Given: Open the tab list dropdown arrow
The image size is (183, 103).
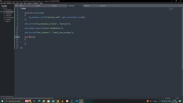Looking at the screenshot, I should click(182, 6).
